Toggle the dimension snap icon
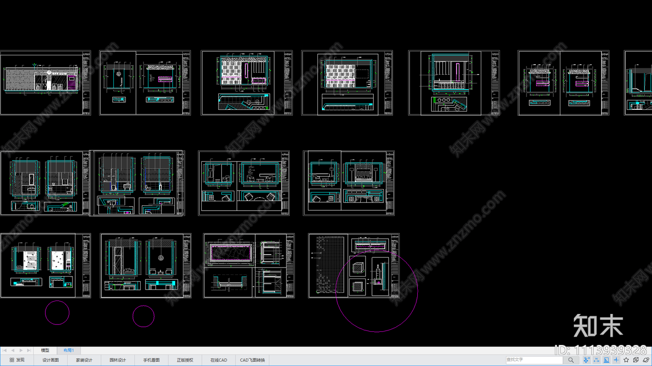Screen dimensions: 652x366 (x=597, y=360)
